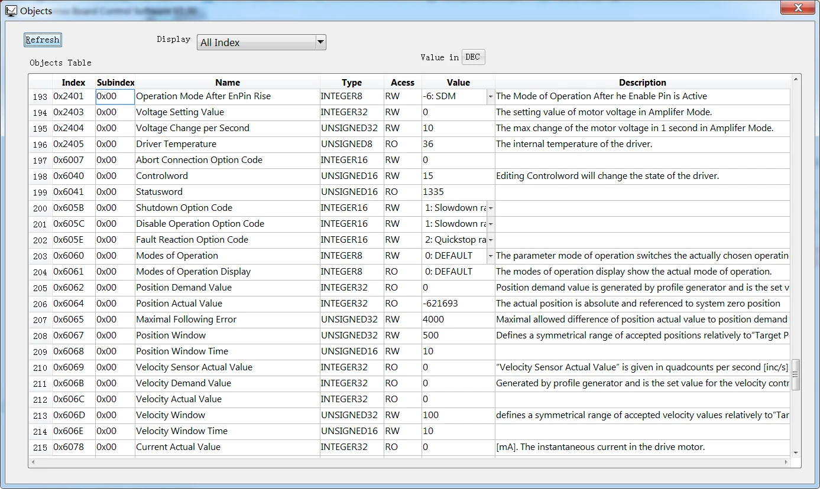
Task: Click the Controlword value cell showing 15
Action: point(458,176)
